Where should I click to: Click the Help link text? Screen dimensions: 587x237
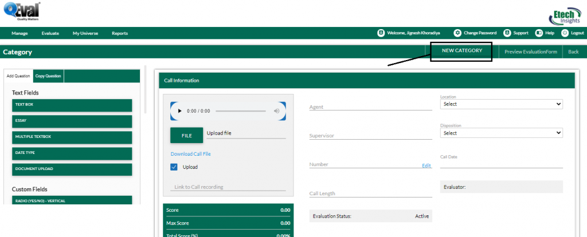point(550,33)
